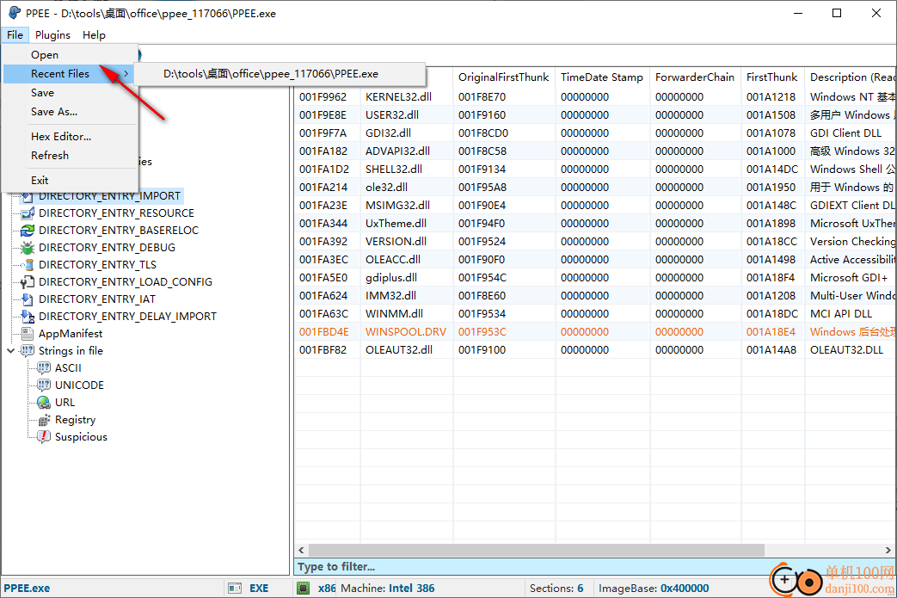
Task: Sort by Description column header
Action: click(x=851, y=77)
